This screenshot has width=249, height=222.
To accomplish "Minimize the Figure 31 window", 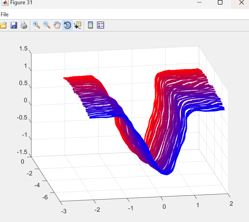I will [x=199, y=3].
